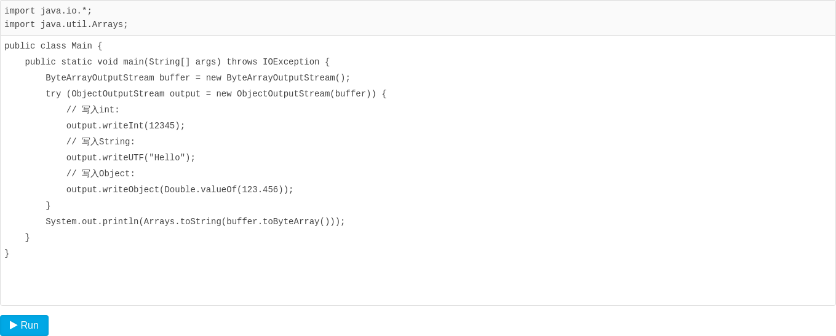Viewport: 836px width, 336px height.
Task: Click the 写入String comment line
Action: point(101,142)
